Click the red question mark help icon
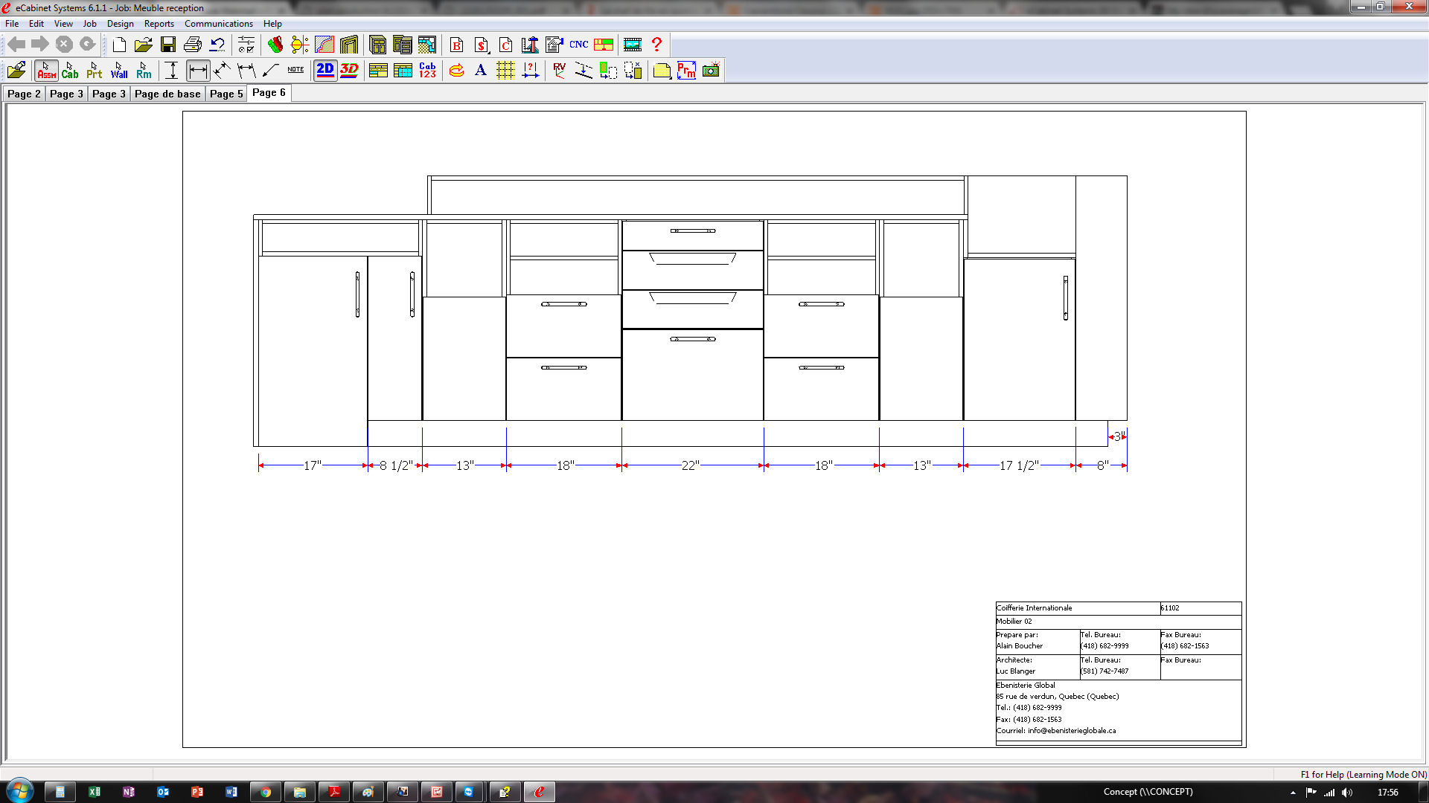This screenshot has height=803, width=1429. point(656,45)
